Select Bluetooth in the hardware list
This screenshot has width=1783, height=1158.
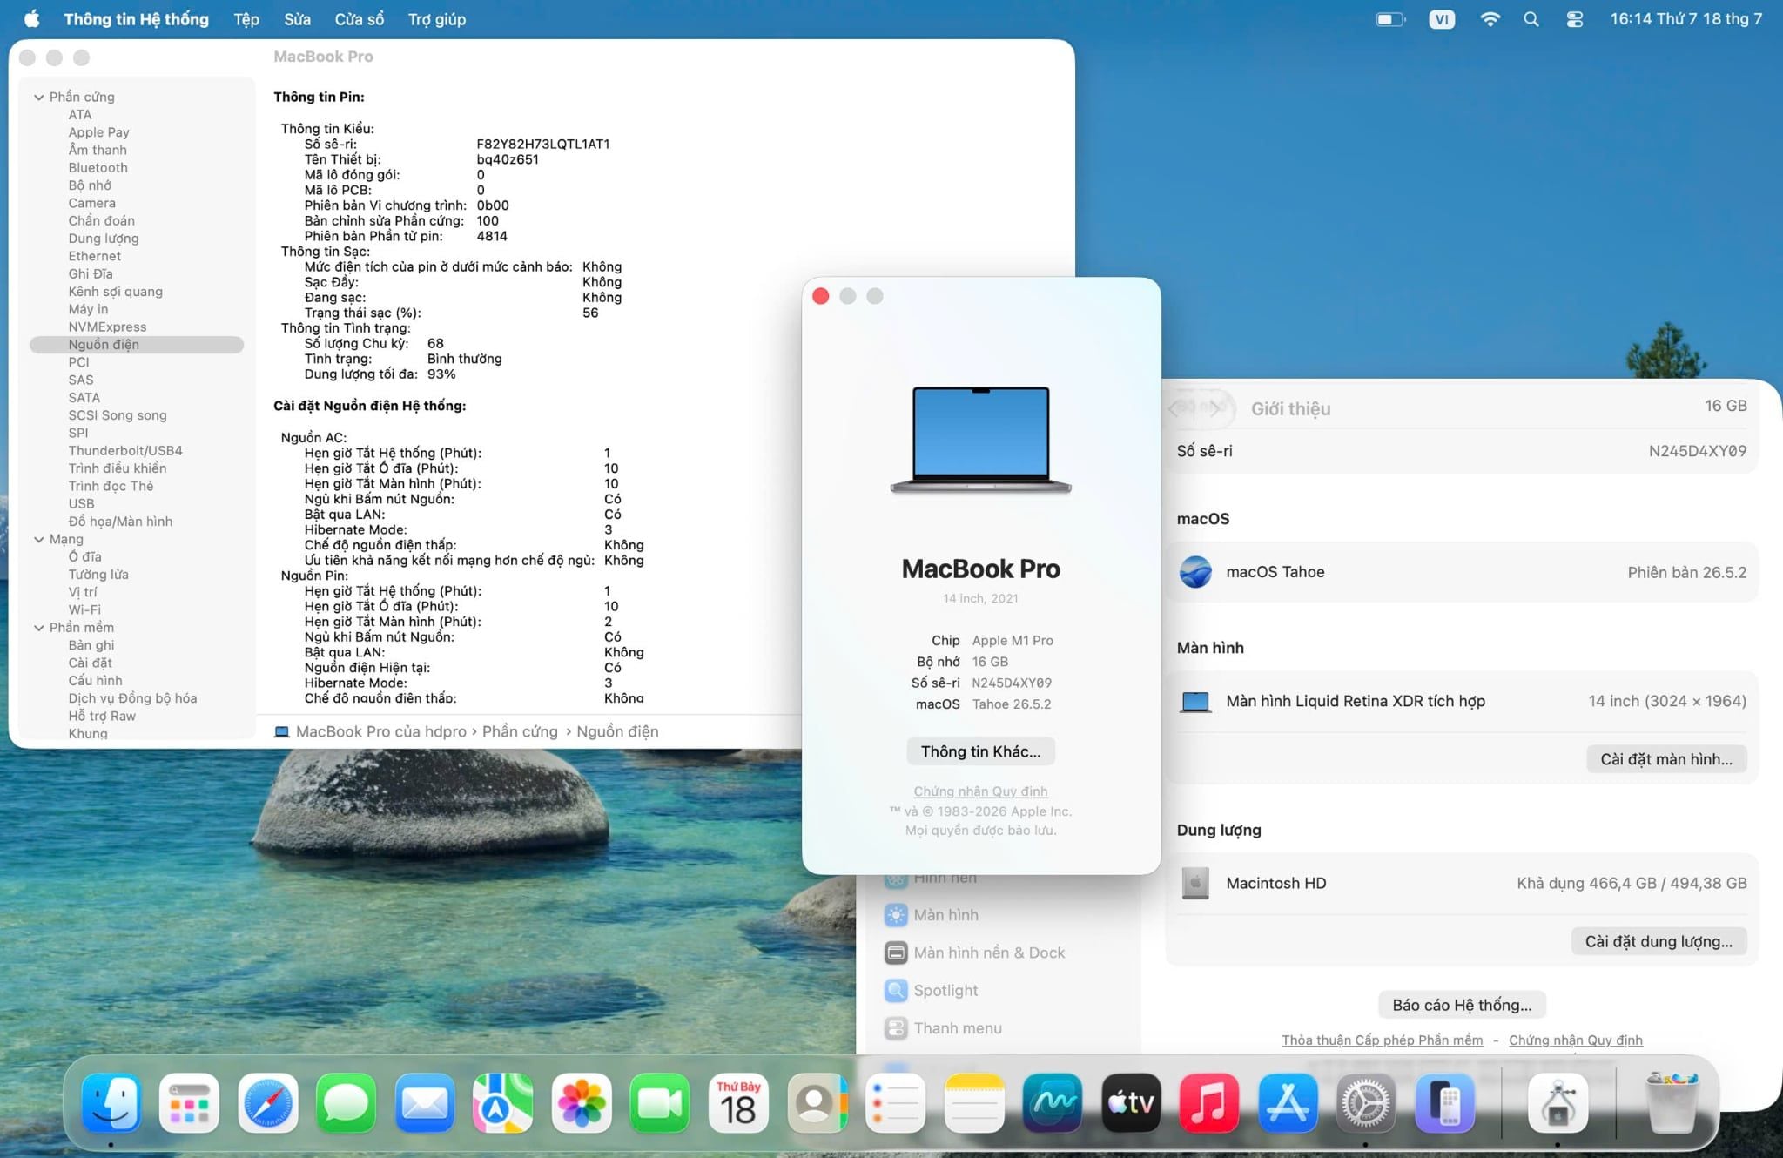98,168
